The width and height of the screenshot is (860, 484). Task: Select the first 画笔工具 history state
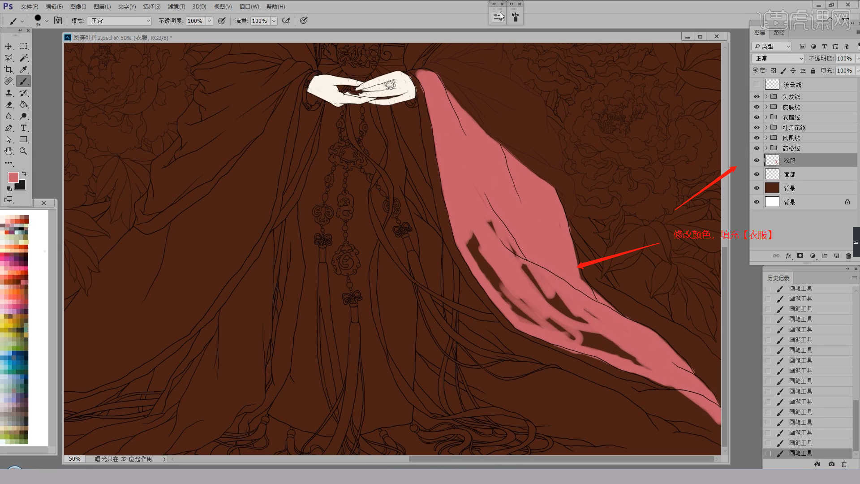click(x=808, y=289)
